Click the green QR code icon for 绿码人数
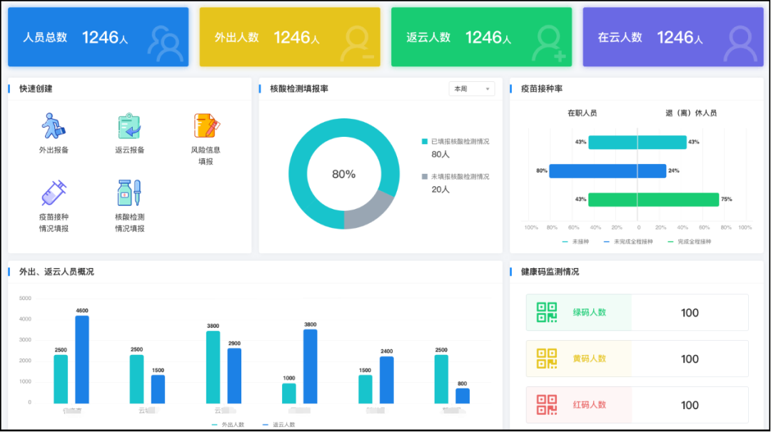771x432 pixels. pos(548,312)
